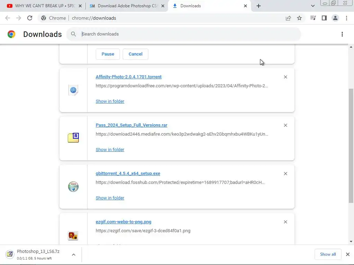354x265 pixels.
Task: Remove Pass_2024_Setup rar from list
Action: point(285,125)
